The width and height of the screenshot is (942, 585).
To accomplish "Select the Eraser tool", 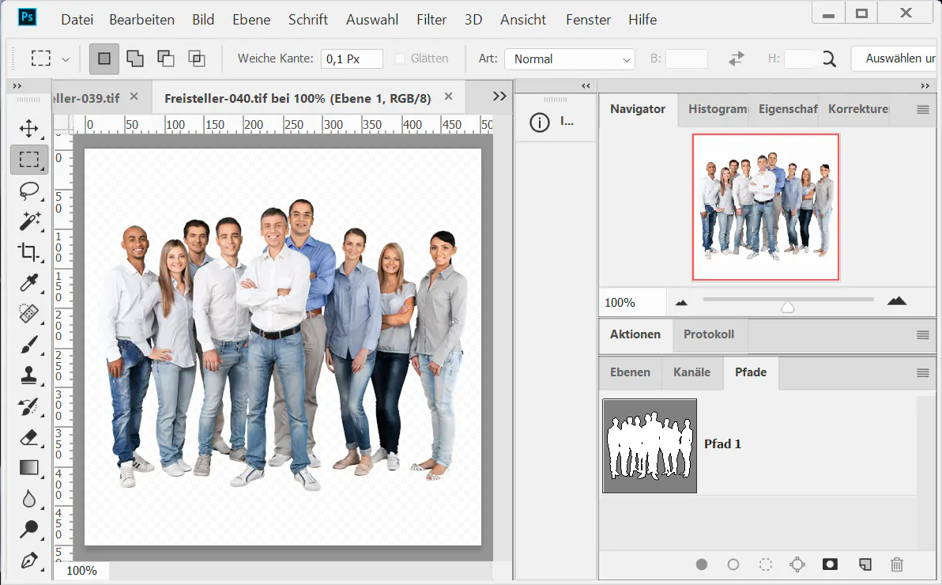I will tap(29, 437).
